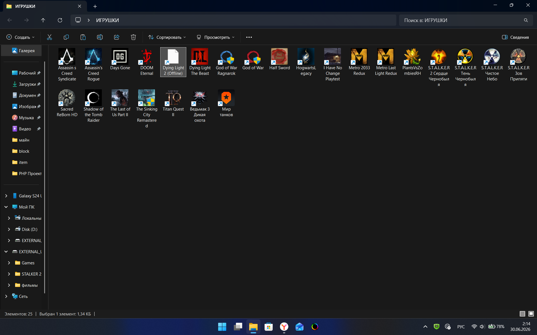Click the Cut scissors icon

[50, 37]
